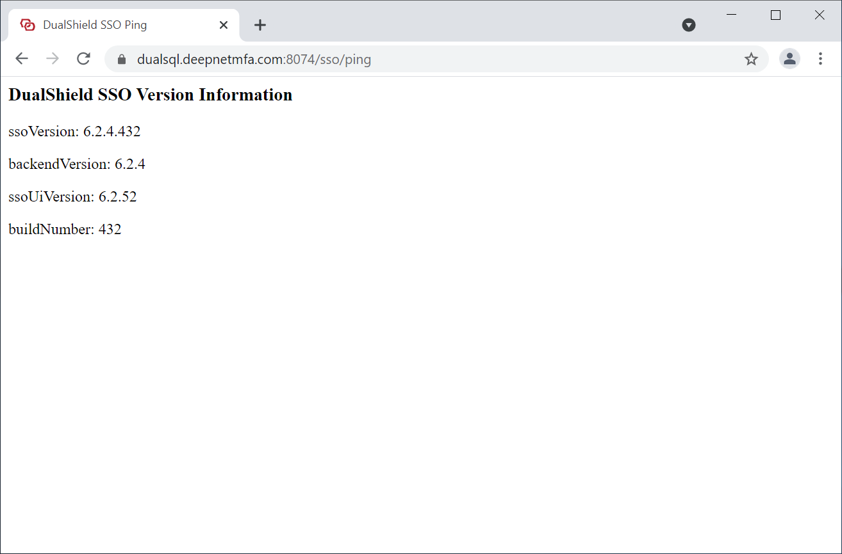Minimize the Chrome window
This screenshot has width=842, height=554.
click(x=732, y=15)
